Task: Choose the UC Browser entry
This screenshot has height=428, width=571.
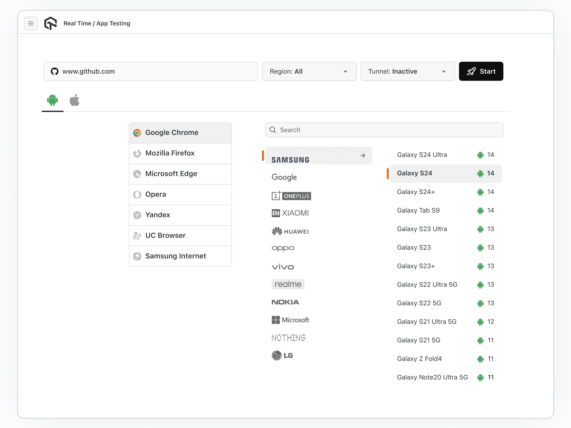Action: coord(180,236)
